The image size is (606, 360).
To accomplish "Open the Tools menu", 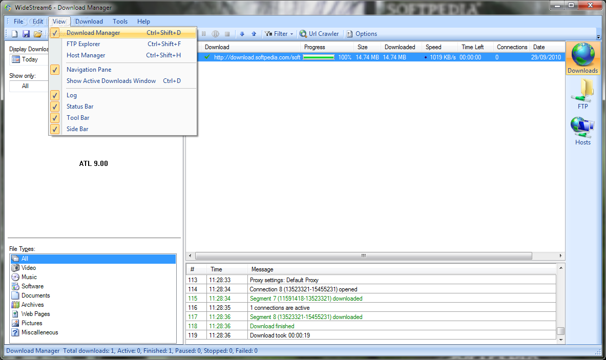I will [x=120, y=22].
